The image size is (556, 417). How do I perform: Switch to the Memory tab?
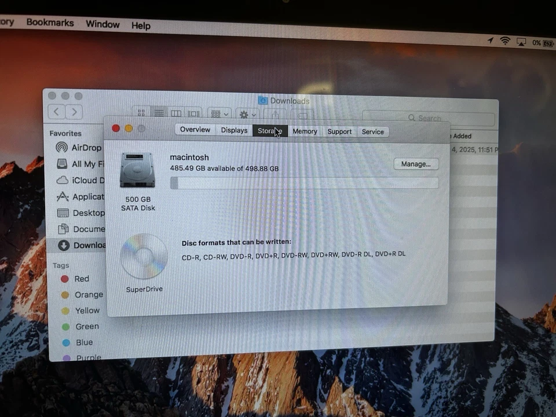tap(305, 131)
